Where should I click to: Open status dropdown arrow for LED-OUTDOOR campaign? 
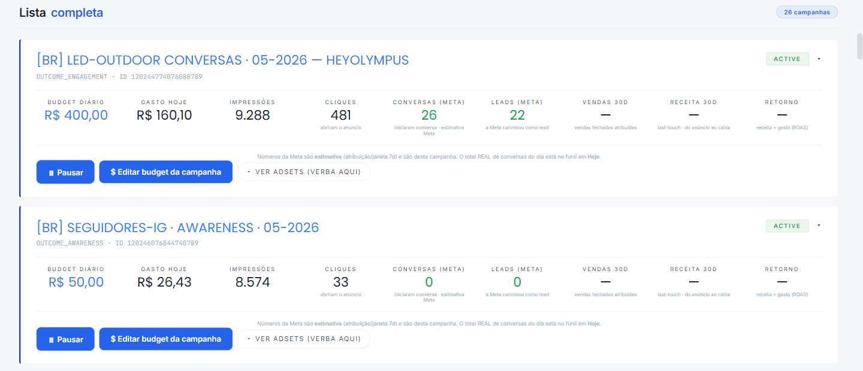pos(819,59)
